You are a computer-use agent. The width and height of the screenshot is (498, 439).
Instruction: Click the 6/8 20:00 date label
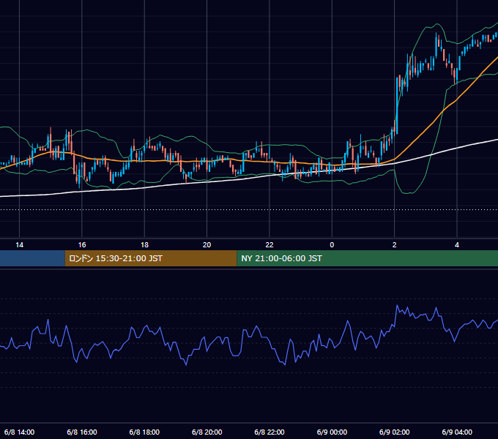pos(207,432)
